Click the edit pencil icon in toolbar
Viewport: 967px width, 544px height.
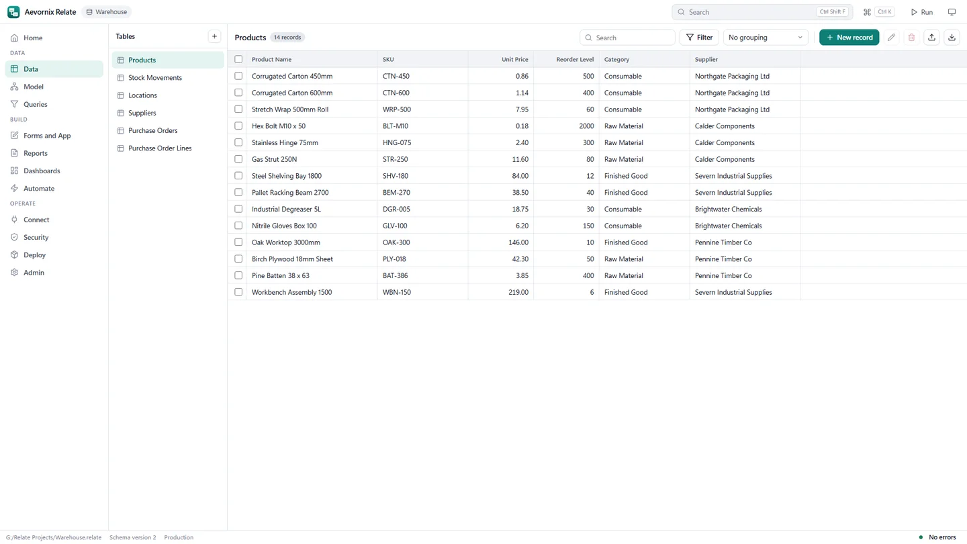[891, 38]
